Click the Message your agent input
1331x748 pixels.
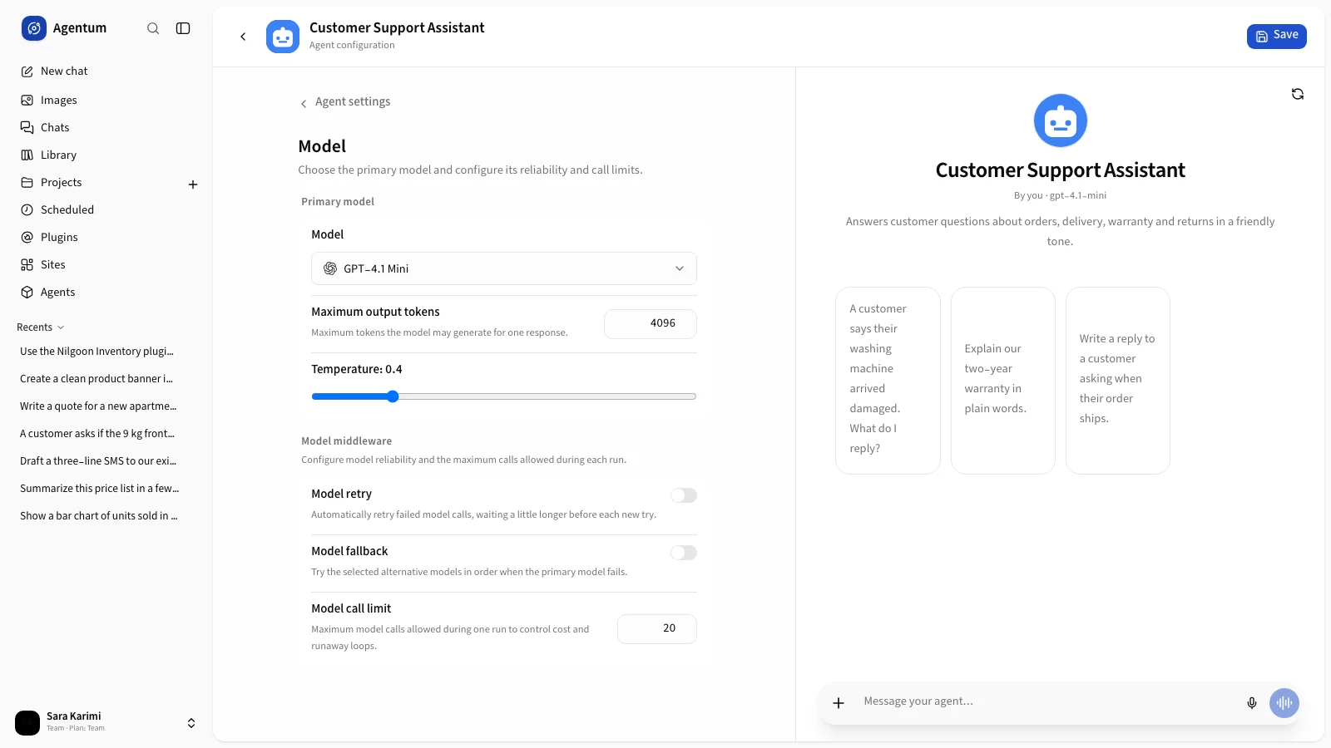point(1048,701)
